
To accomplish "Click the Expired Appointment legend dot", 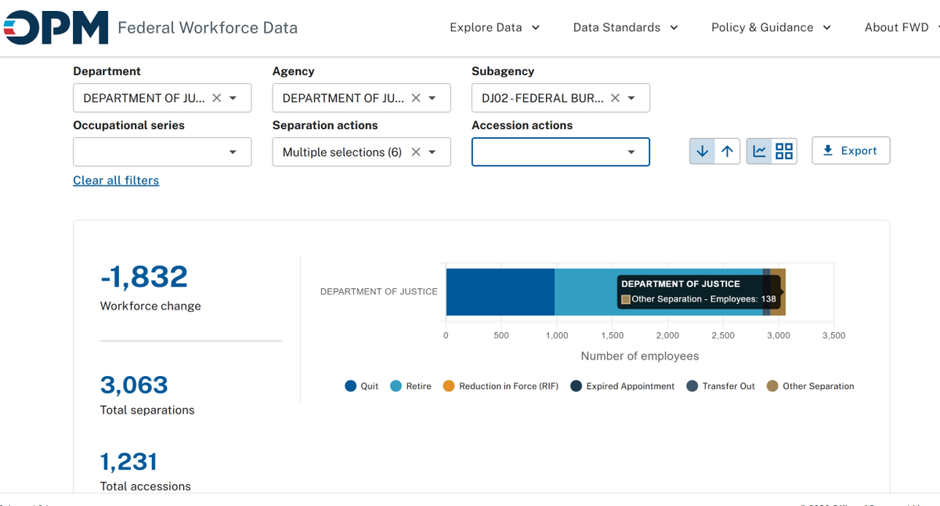I will coord(577,386).
